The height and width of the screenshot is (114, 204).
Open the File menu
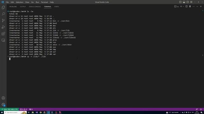(x=7, y=2)
